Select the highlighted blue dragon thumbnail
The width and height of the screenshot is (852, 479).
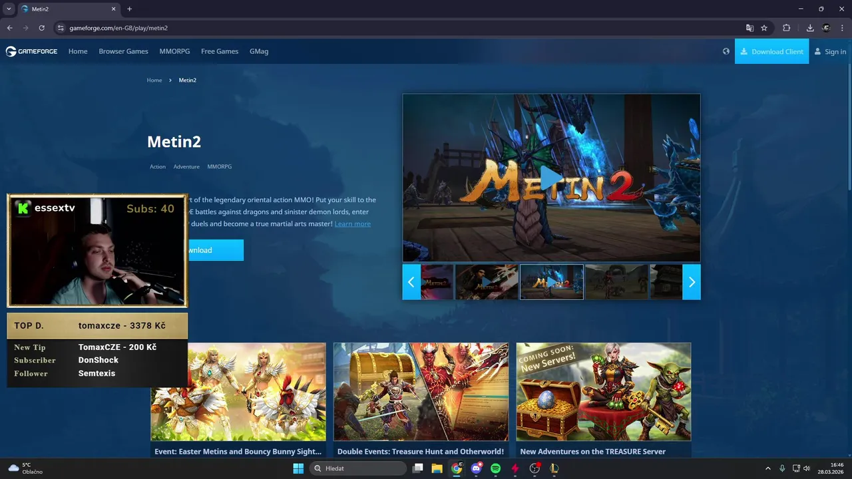coord(552,282)
